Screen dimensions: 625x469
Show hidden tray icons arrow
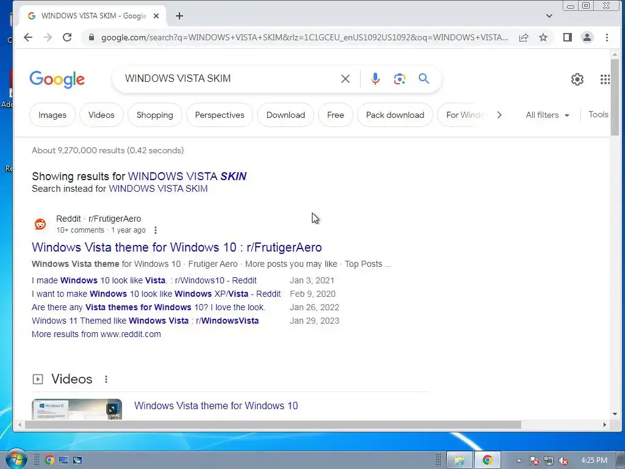[519, 460]
